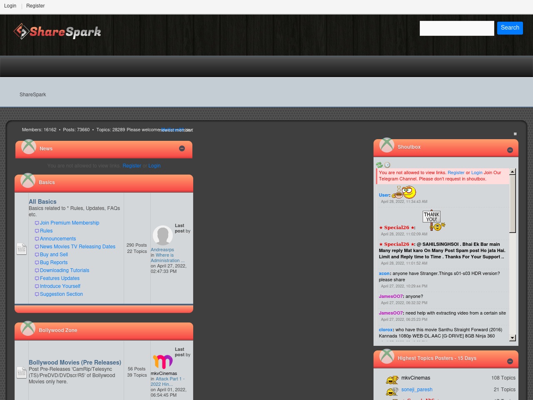Open xcon's profile in shoutbox
533x400 pixels.
click(384, 273)
